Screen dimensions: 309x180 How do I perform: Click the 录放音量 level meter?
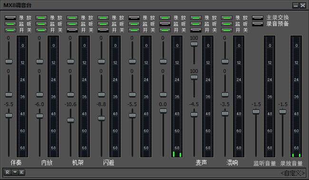tap(296, 96)
